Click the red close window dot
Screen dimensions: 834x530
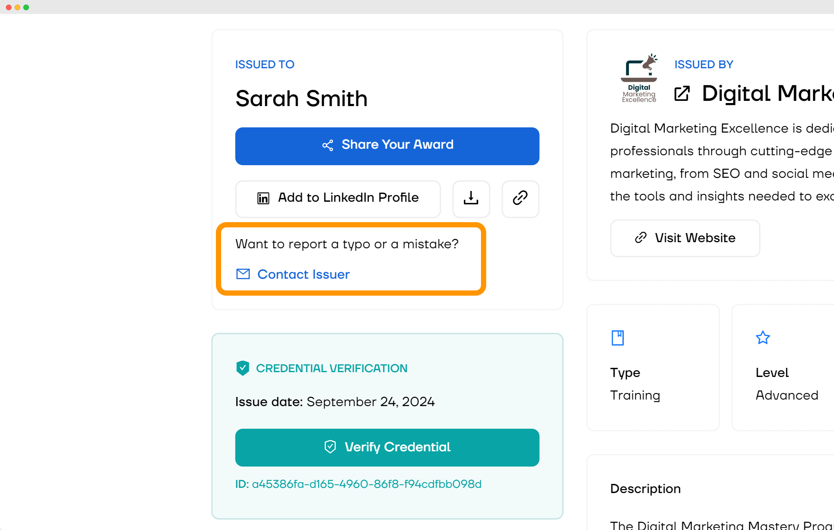click(x=9, y=7)
